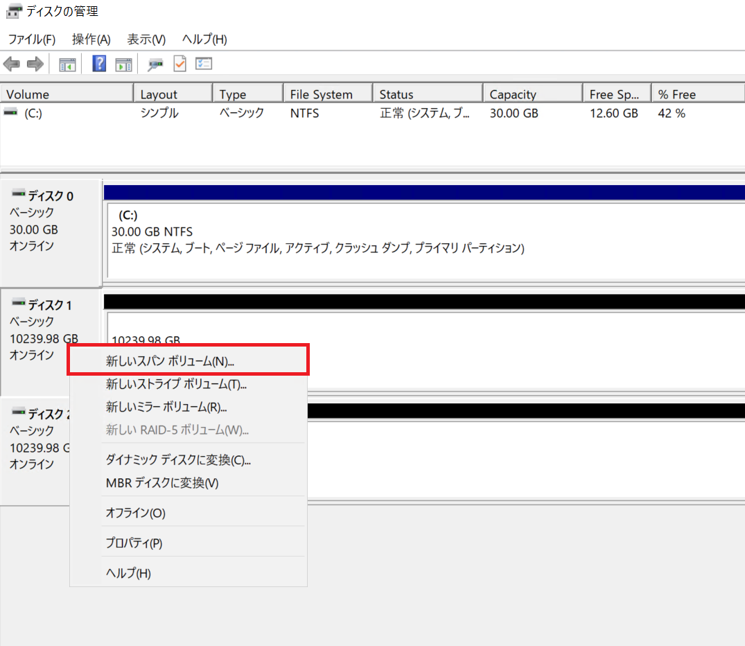745x646 pixels.
Task: Choose 新しいスパン ボリューム(N)...
Action: point(188,361)
